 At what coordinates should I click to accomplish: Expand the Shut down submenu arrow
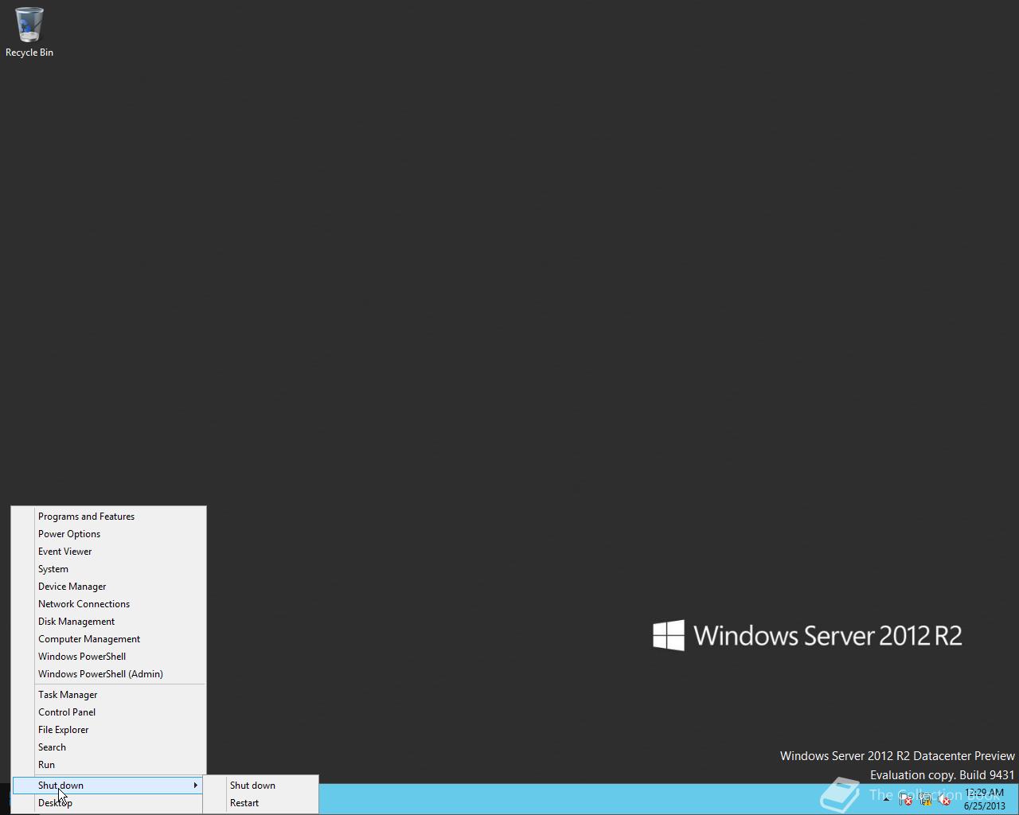coord(195,786)
